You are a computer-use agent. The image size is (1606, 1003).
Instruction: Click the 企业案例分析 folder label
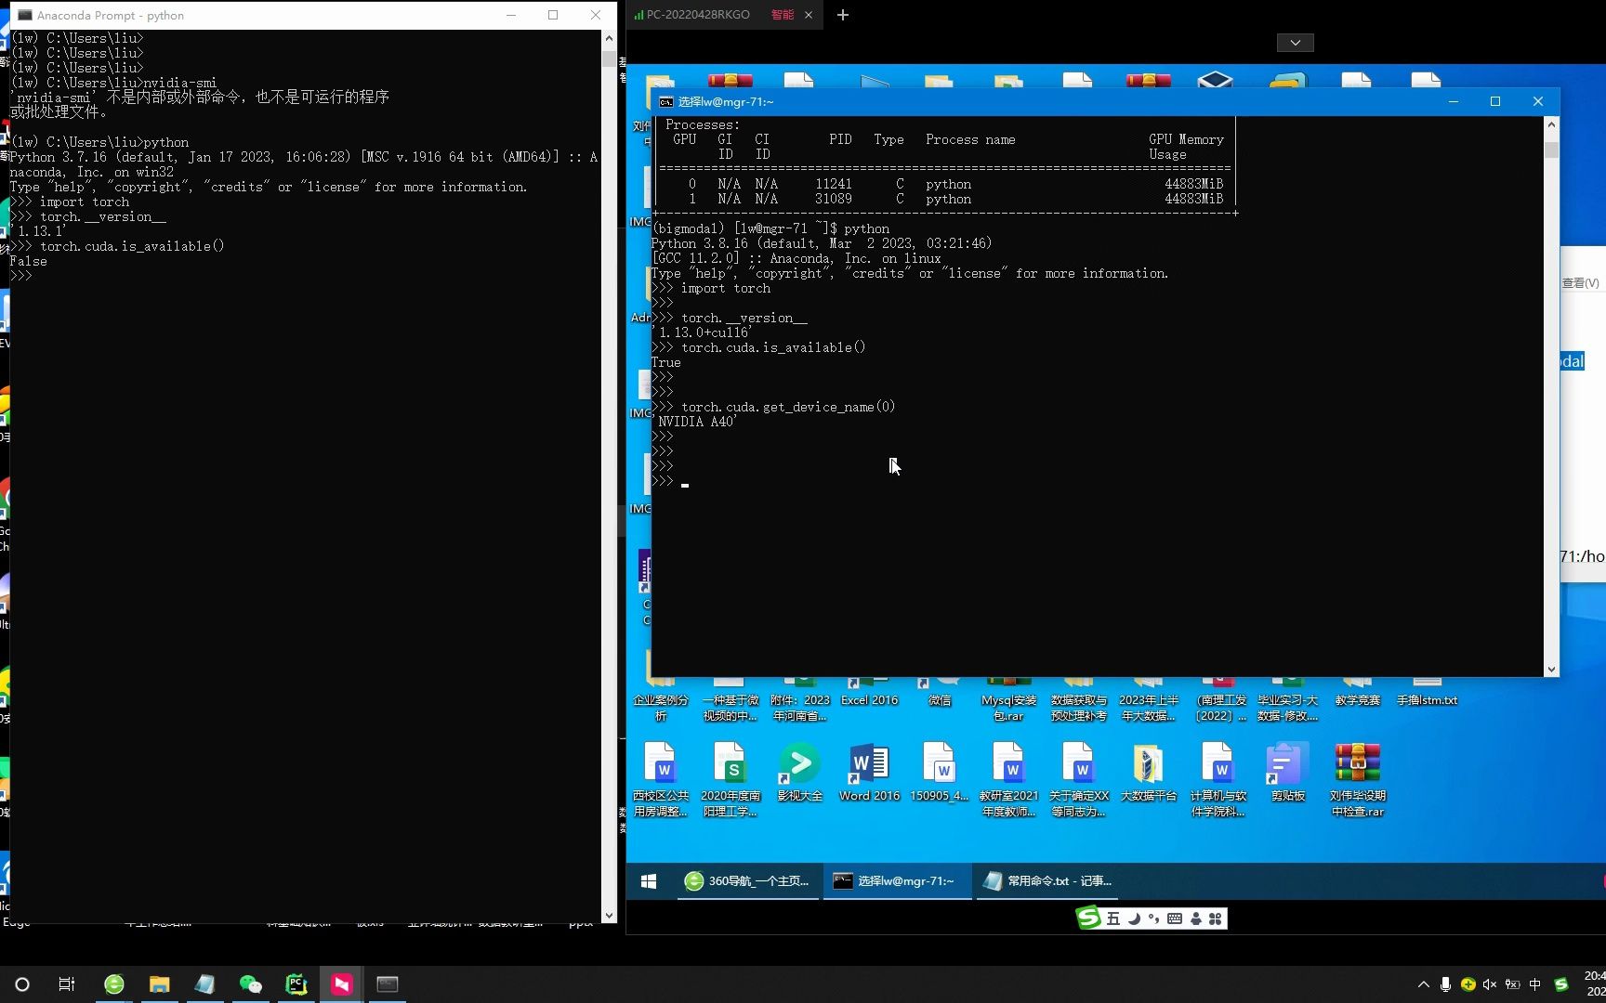pos(661,708)
